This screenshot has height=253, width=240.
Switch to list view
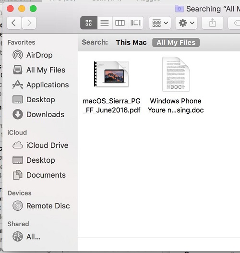[x=105, y=23]
